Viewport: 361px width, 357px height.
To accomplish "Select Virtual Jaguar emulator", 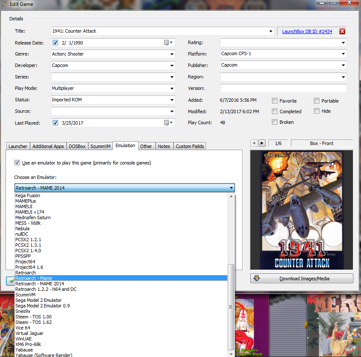I will 121,333.
